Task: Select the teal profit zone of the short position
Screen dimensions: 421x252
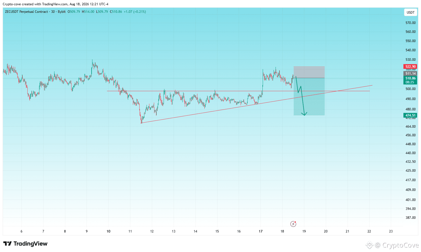Action: pos(309,97)
